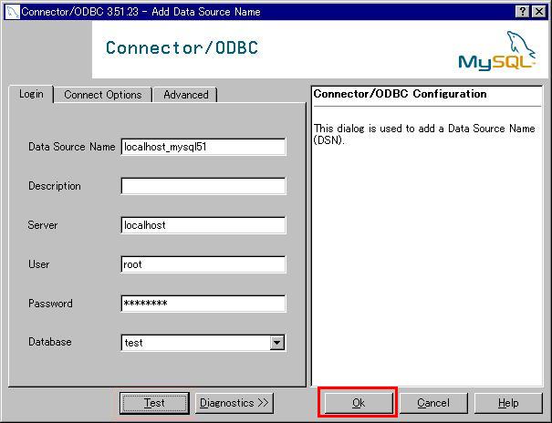The image size is (552, 423).
Task: Open the Advanced tab
Action: [x=185, y=95]
